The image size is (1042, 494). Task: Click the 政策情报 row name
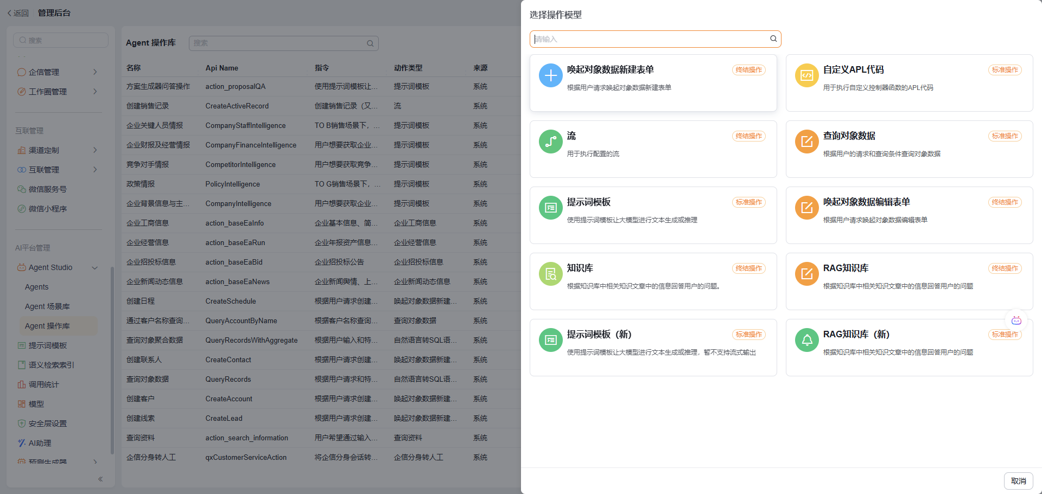pos(141,184)
